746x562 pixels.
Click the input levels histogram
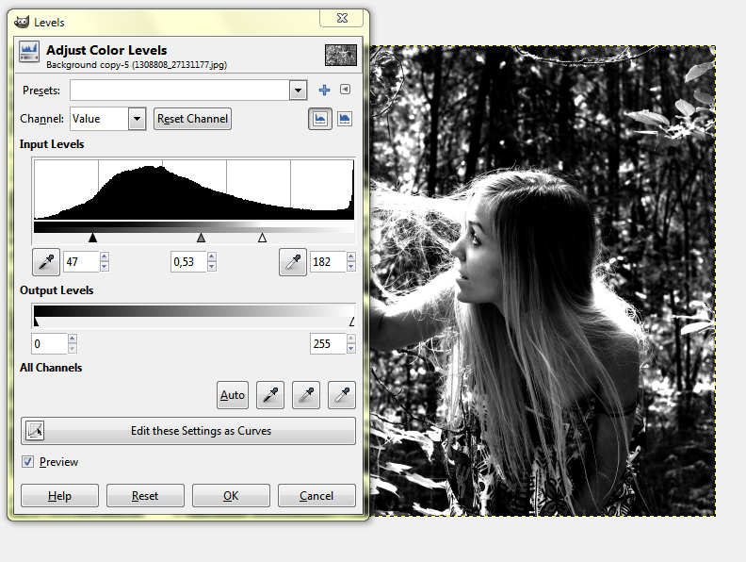pos(194,190)
